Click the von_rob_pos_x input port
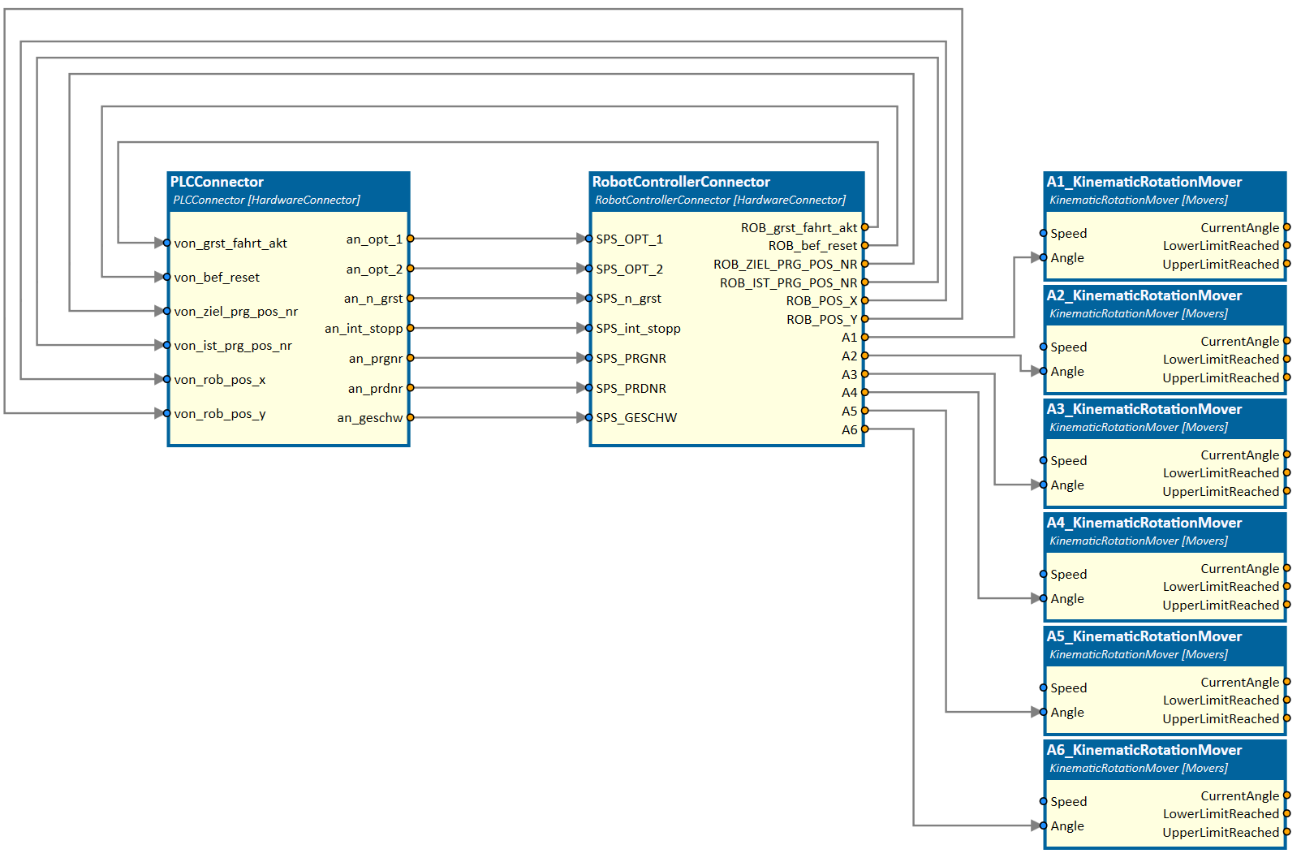Screen dimensions: 1301x862 pos(167,379)
